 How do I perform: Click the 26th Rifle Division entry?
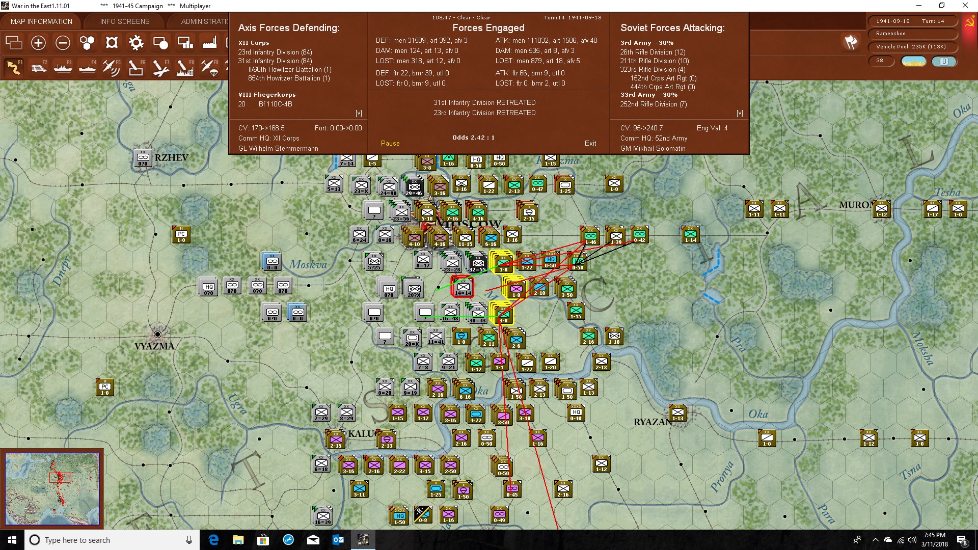(653, 52)
